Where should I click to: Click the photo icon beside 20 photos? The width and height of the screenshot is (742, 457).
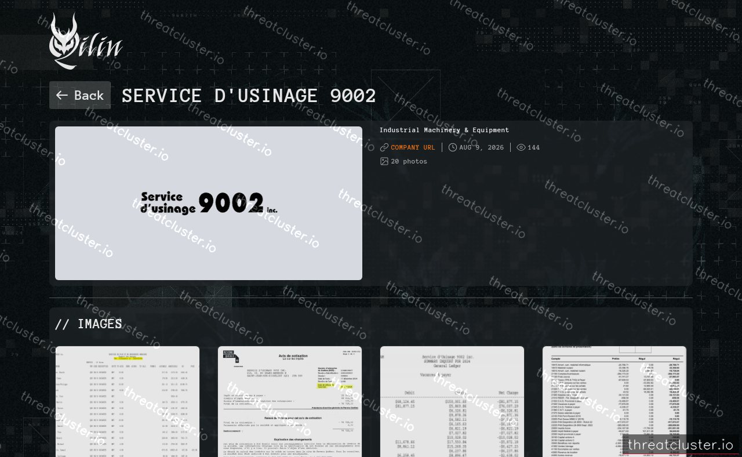click(x=384, y=161)
